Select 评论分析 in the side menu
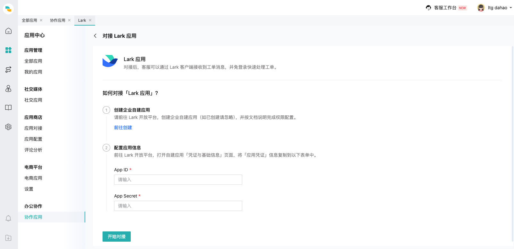Viewport: 514px width, 249px height. coord(33,150)
